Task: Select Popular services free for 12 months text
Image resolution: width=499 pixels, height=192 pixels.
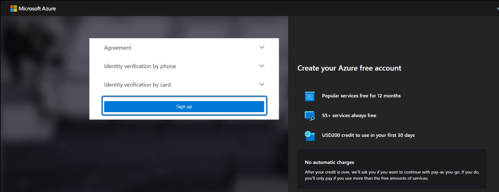Action: (x=361, y=96)
